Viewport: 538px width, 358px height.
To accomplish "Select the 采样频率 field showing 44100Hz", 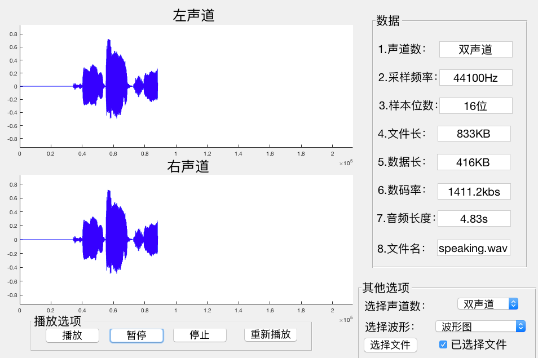I will (x=475, y=77).
